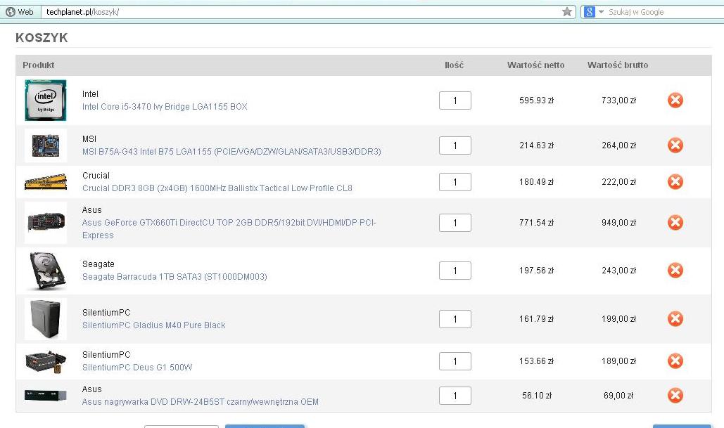Remove SilentiumPC Gladius M40 case
The height and width of the screenshot is (428, 724).
click(675, 318)
